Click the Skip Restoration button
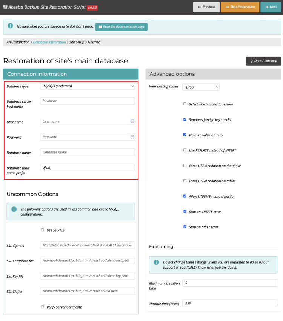 [x=240, y=7]
